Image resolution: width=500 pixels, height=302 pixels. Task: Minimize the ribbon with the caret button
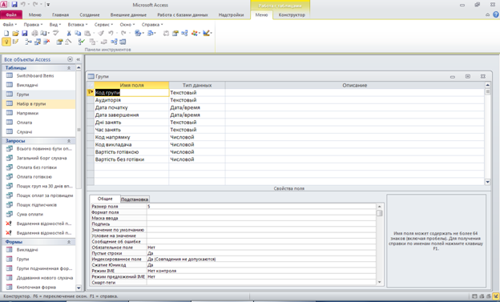tap(487, 14)
